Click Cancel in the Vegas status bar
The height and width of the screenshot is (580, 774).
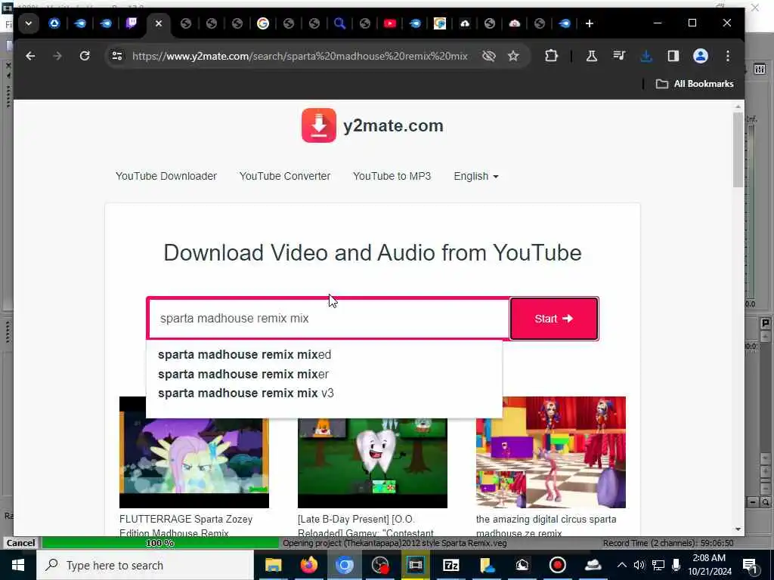pyautogui.click(x=20, y=543)
